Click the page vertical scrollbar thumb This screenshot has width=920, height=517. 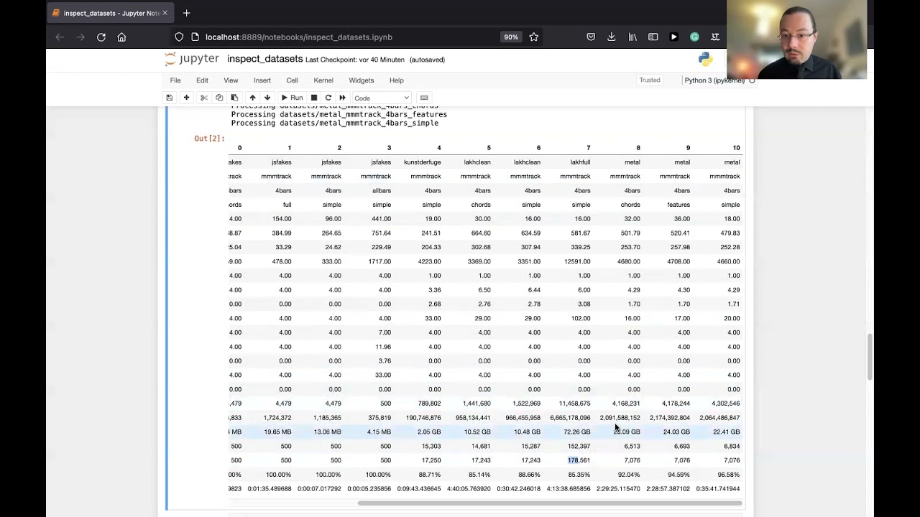click(870, 357)
